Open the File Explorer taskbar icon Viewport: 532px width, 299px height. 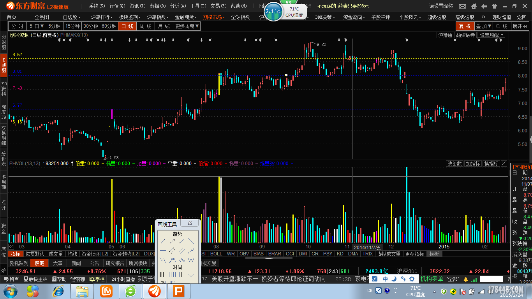pyautogui.click(x=82, y=291)
